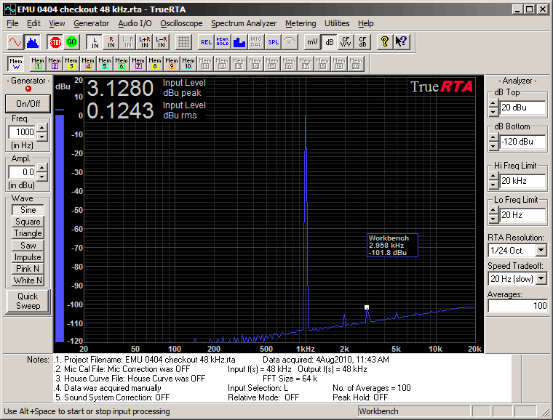Click memory slot Mem 2
The height and width of the screenshot is (420, 553).
pyautogui.click(x=55, y=63)
